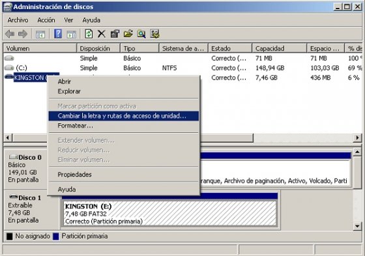
Task: Click the Forward arrow toolbar icon
Action: pos(23,35)
